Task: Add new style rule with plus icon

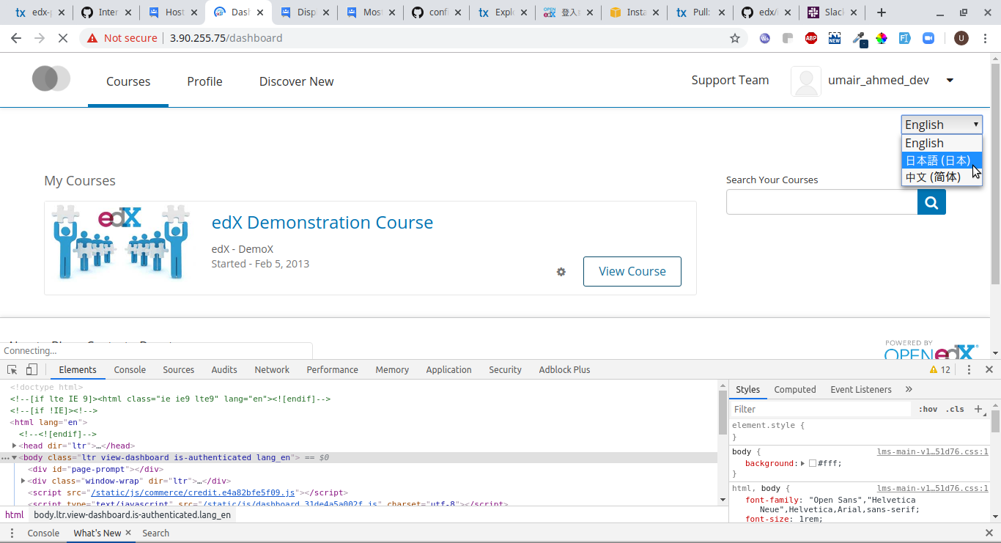Action: (x=978, y=409)
